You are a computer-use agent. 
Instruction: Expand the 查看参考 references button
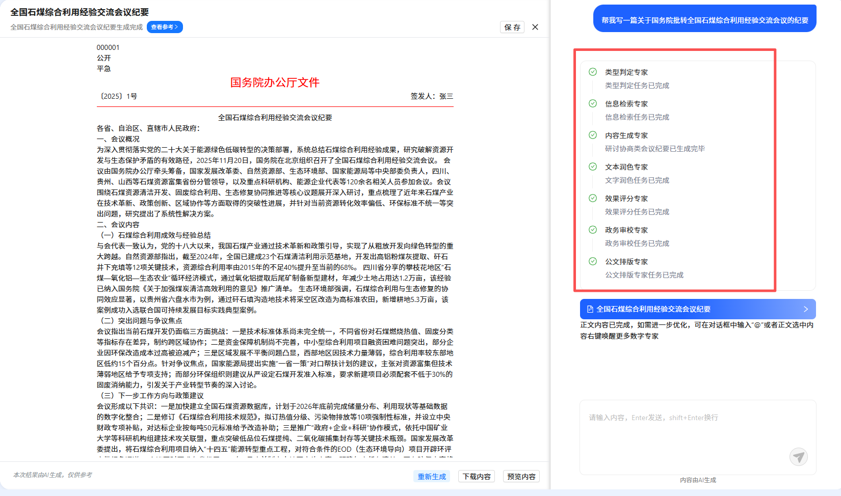164,27
